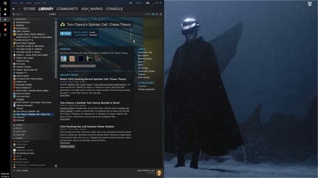The height and width of the screenshot is (178, 318).
Task: Collapse the GAMES category
Action: coord(14,138)
